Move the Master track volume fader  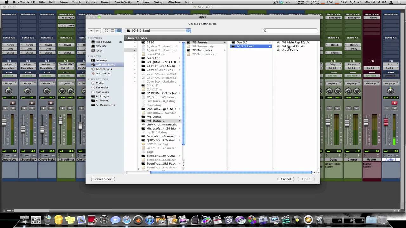pyautogui.click(x=366, y=122)
